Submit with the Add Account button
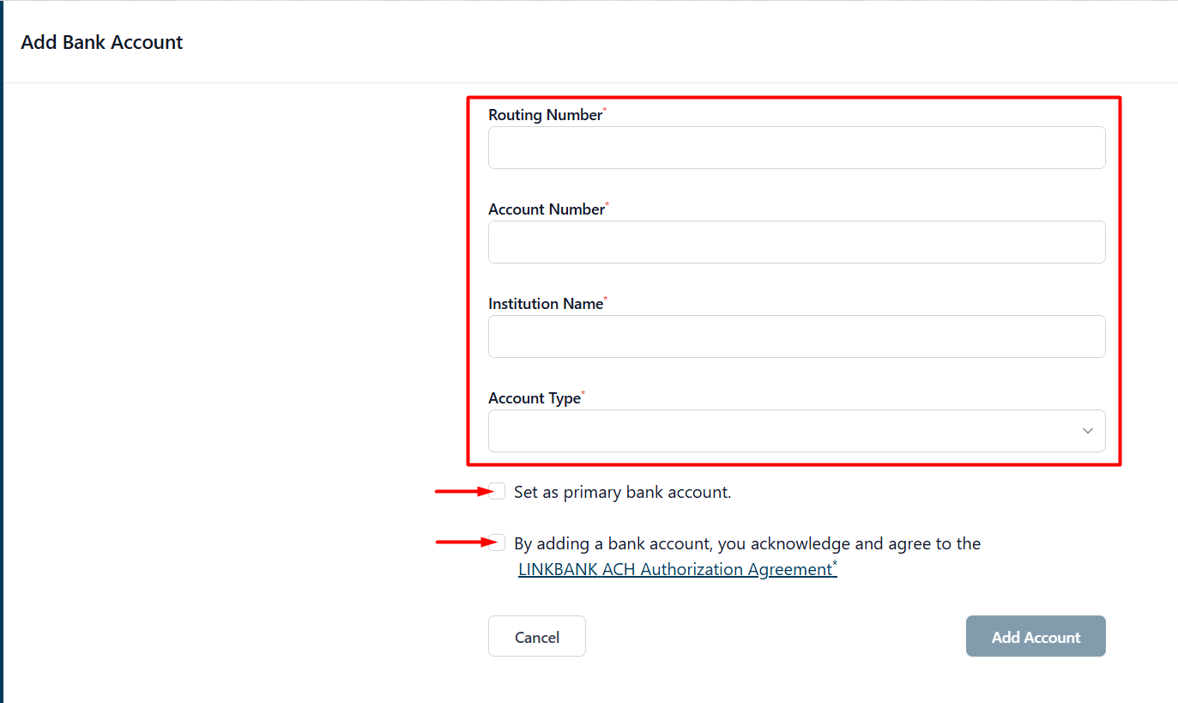1178x703 pixels. pos(1036,636)
